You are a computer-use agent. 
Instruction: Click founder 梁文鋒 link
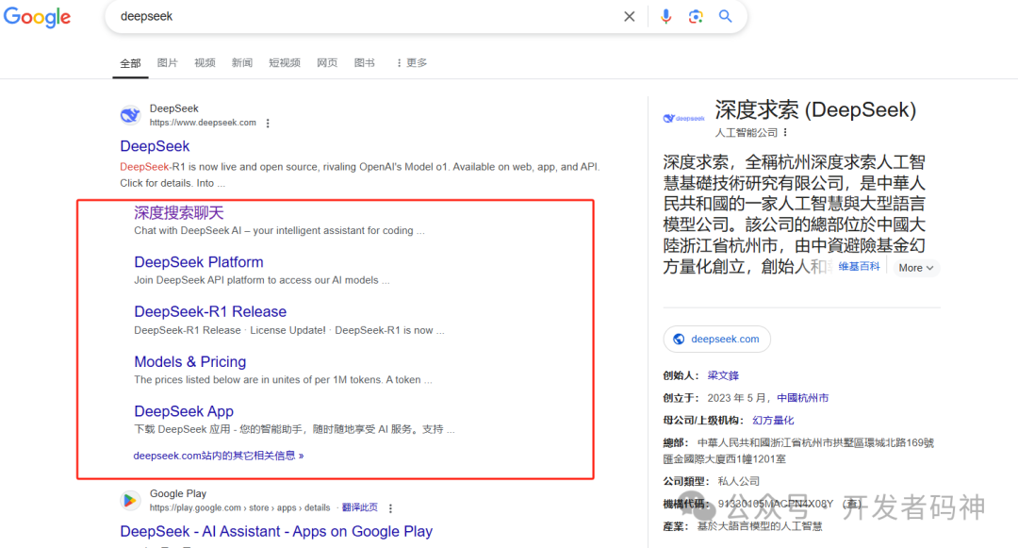pos(723,375)
